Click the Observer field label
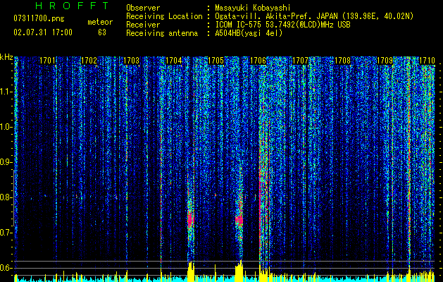The height and width of the screenshot is (282, 443). pyautogui.click(x=143, y=8)
